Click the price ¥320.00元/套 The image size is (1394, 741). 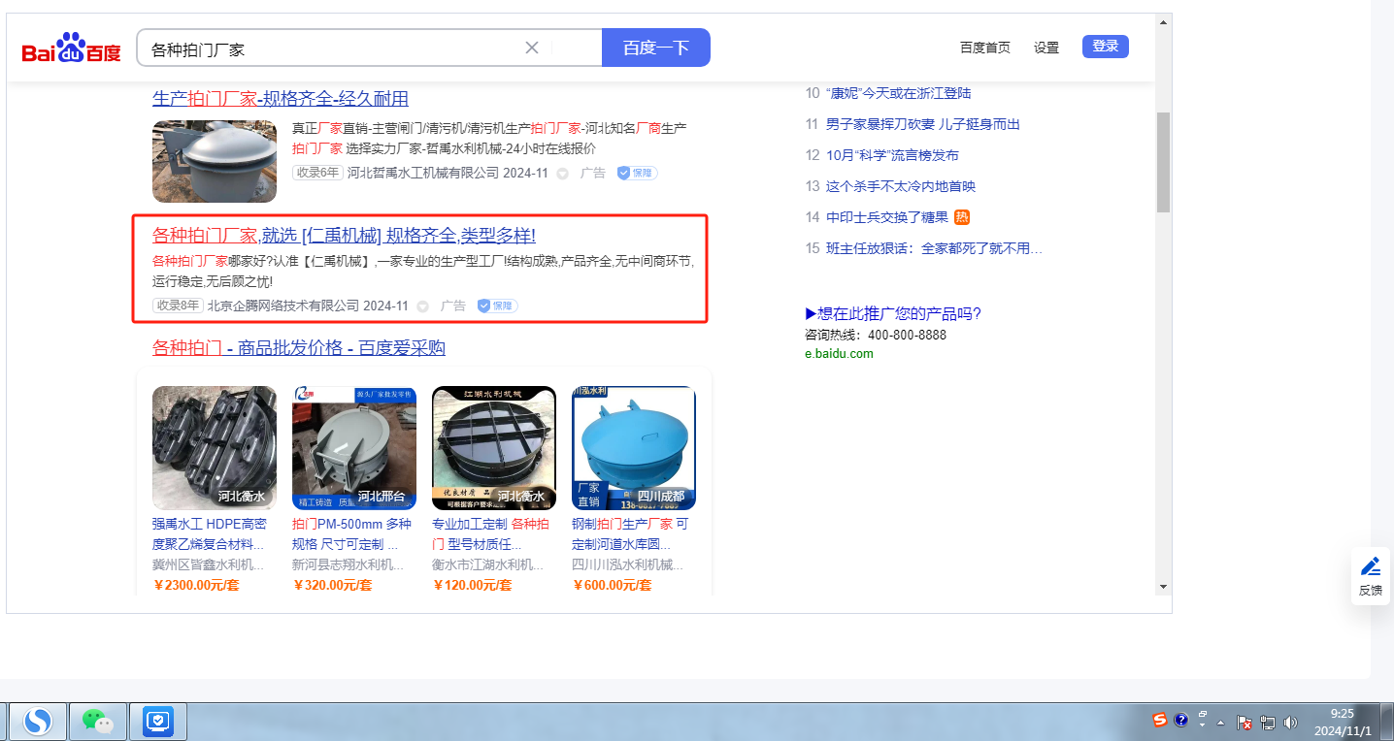332,585
